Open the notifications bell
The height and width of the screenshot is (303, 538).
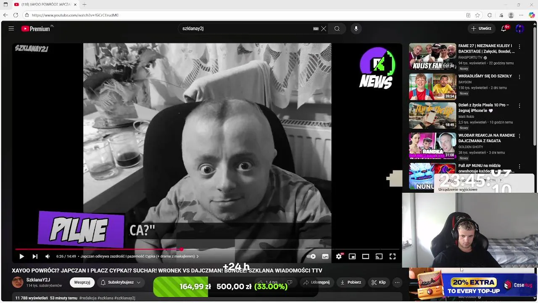[504, 29]
